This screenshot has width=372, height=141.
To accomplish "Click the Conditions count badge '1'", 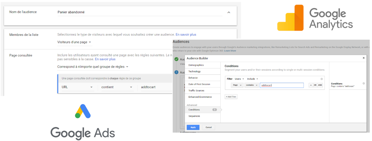I will click(x=215, y=110).
